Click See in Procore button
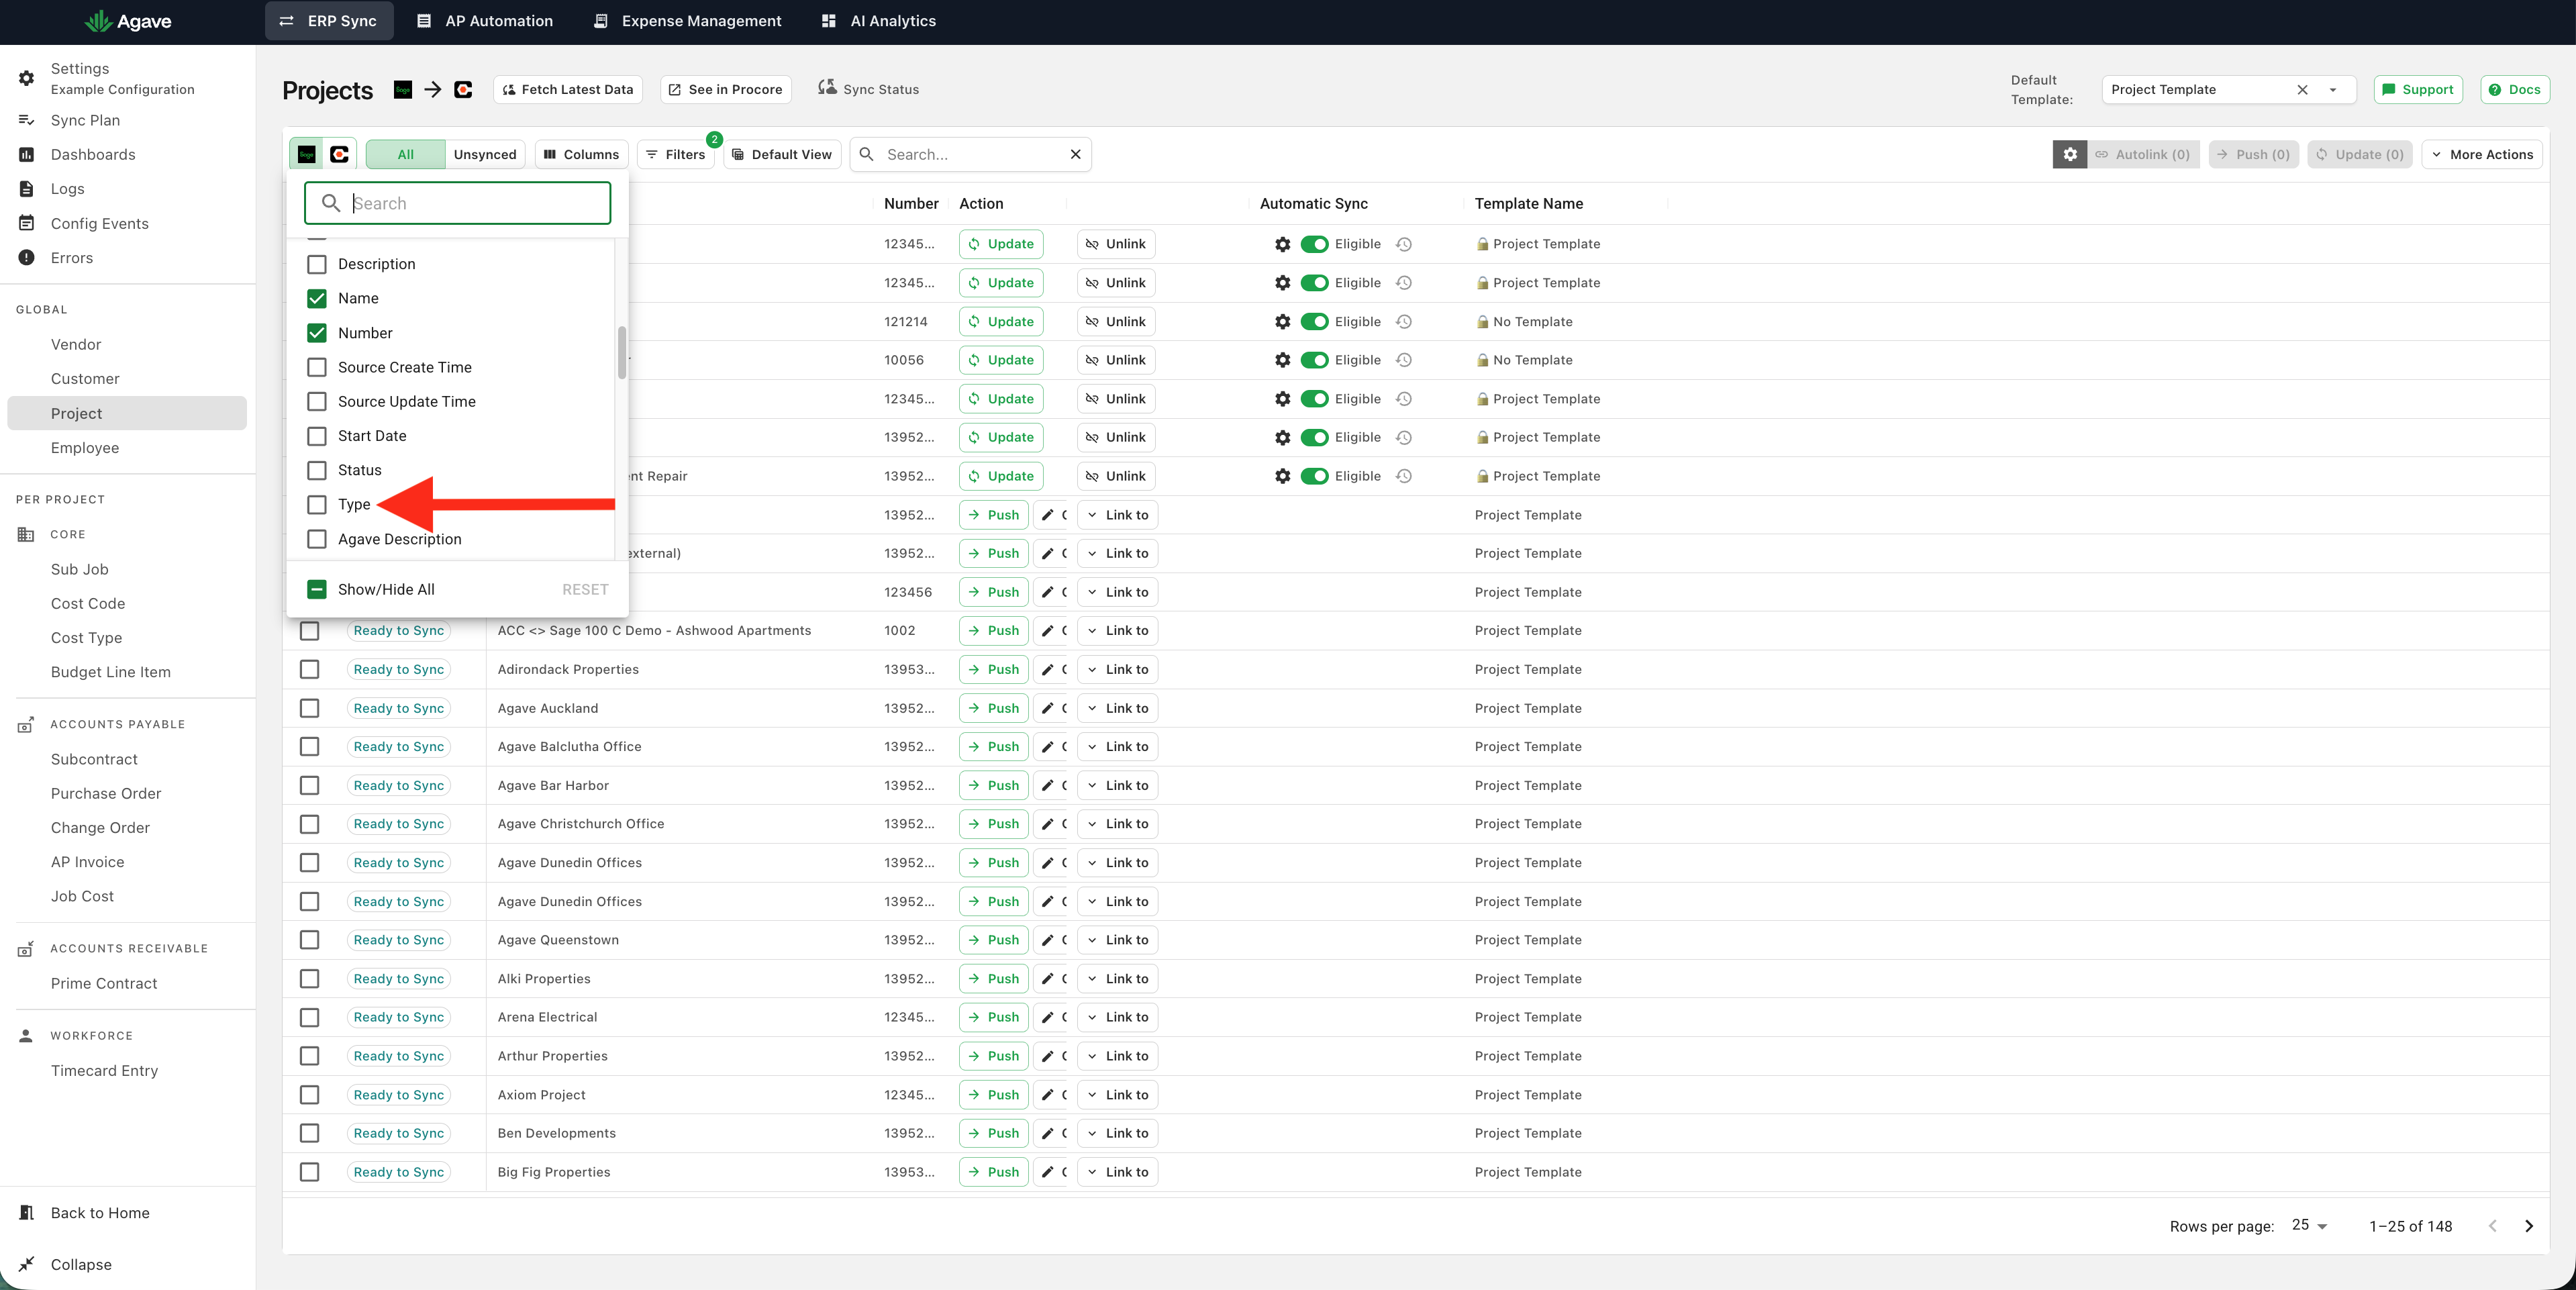The height and width of the screenshot is (1290, 2576). pyautogui.click(x=726, y=89)
